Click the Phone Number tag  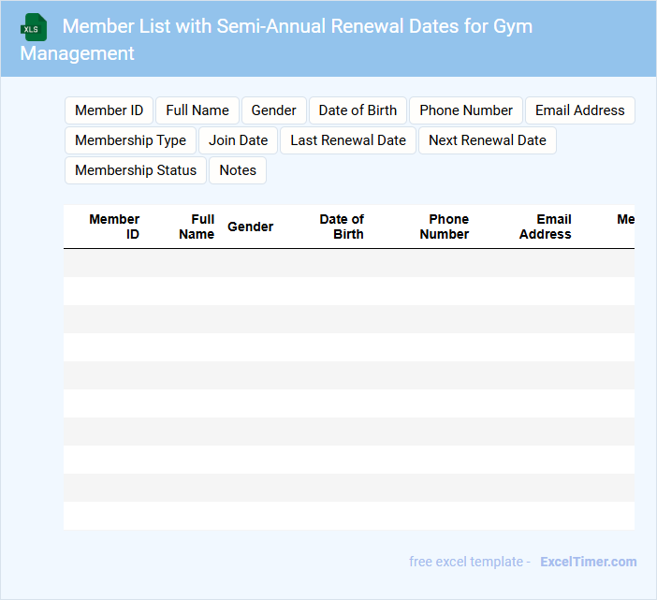(465, 110)
